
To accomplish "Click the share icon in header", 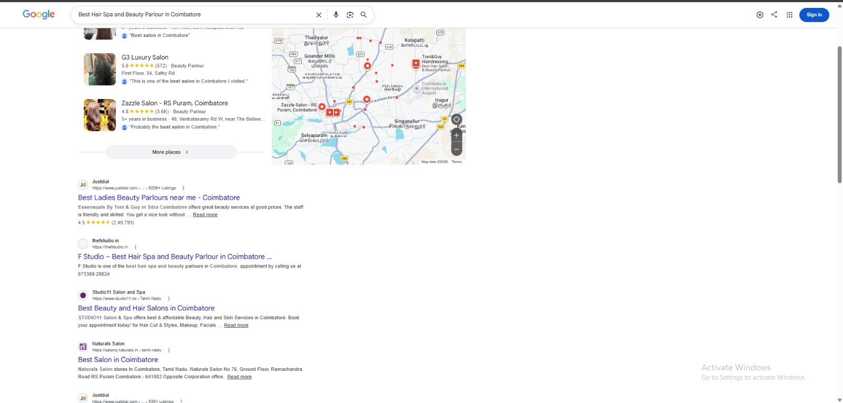I will [x=774, y=15].
